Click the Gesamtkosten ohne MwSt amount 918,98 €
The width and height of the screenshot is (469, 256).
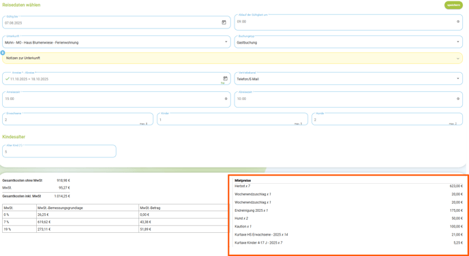pos(63,180)
